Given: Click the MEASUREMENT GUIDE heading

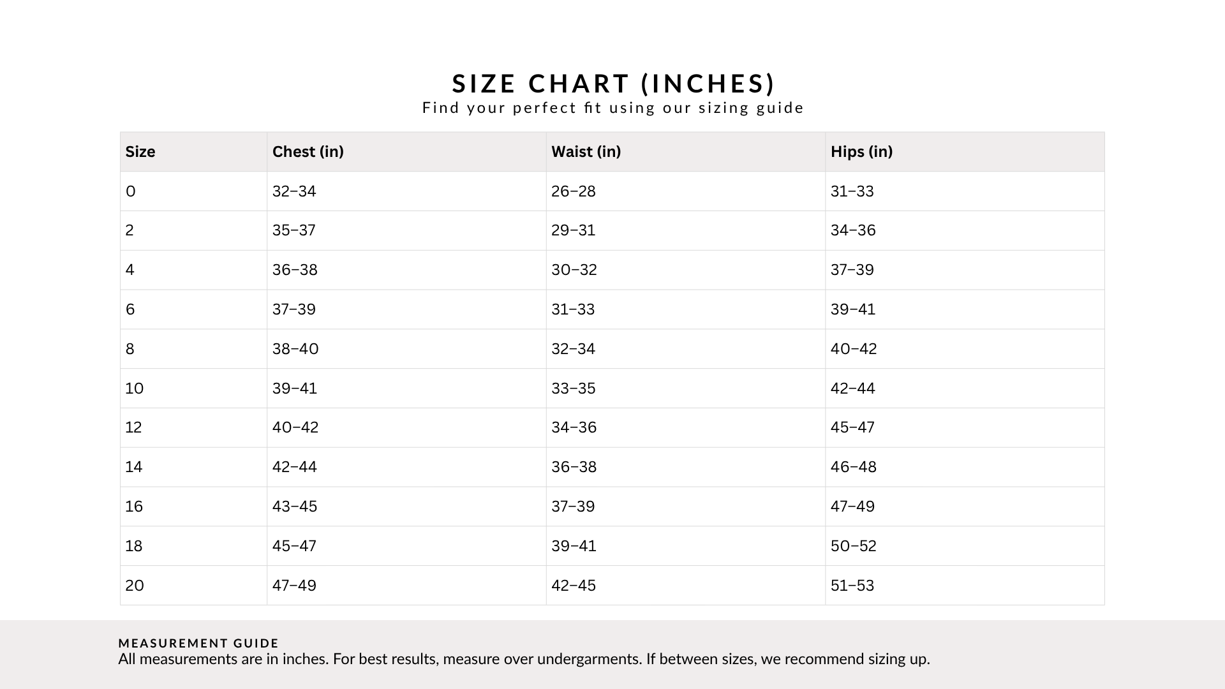Looking at the screenshot, I should pos(198,643).
